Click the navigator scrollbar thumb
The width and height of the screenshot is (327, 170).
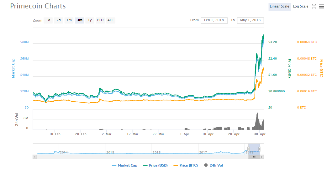(254, 157)
